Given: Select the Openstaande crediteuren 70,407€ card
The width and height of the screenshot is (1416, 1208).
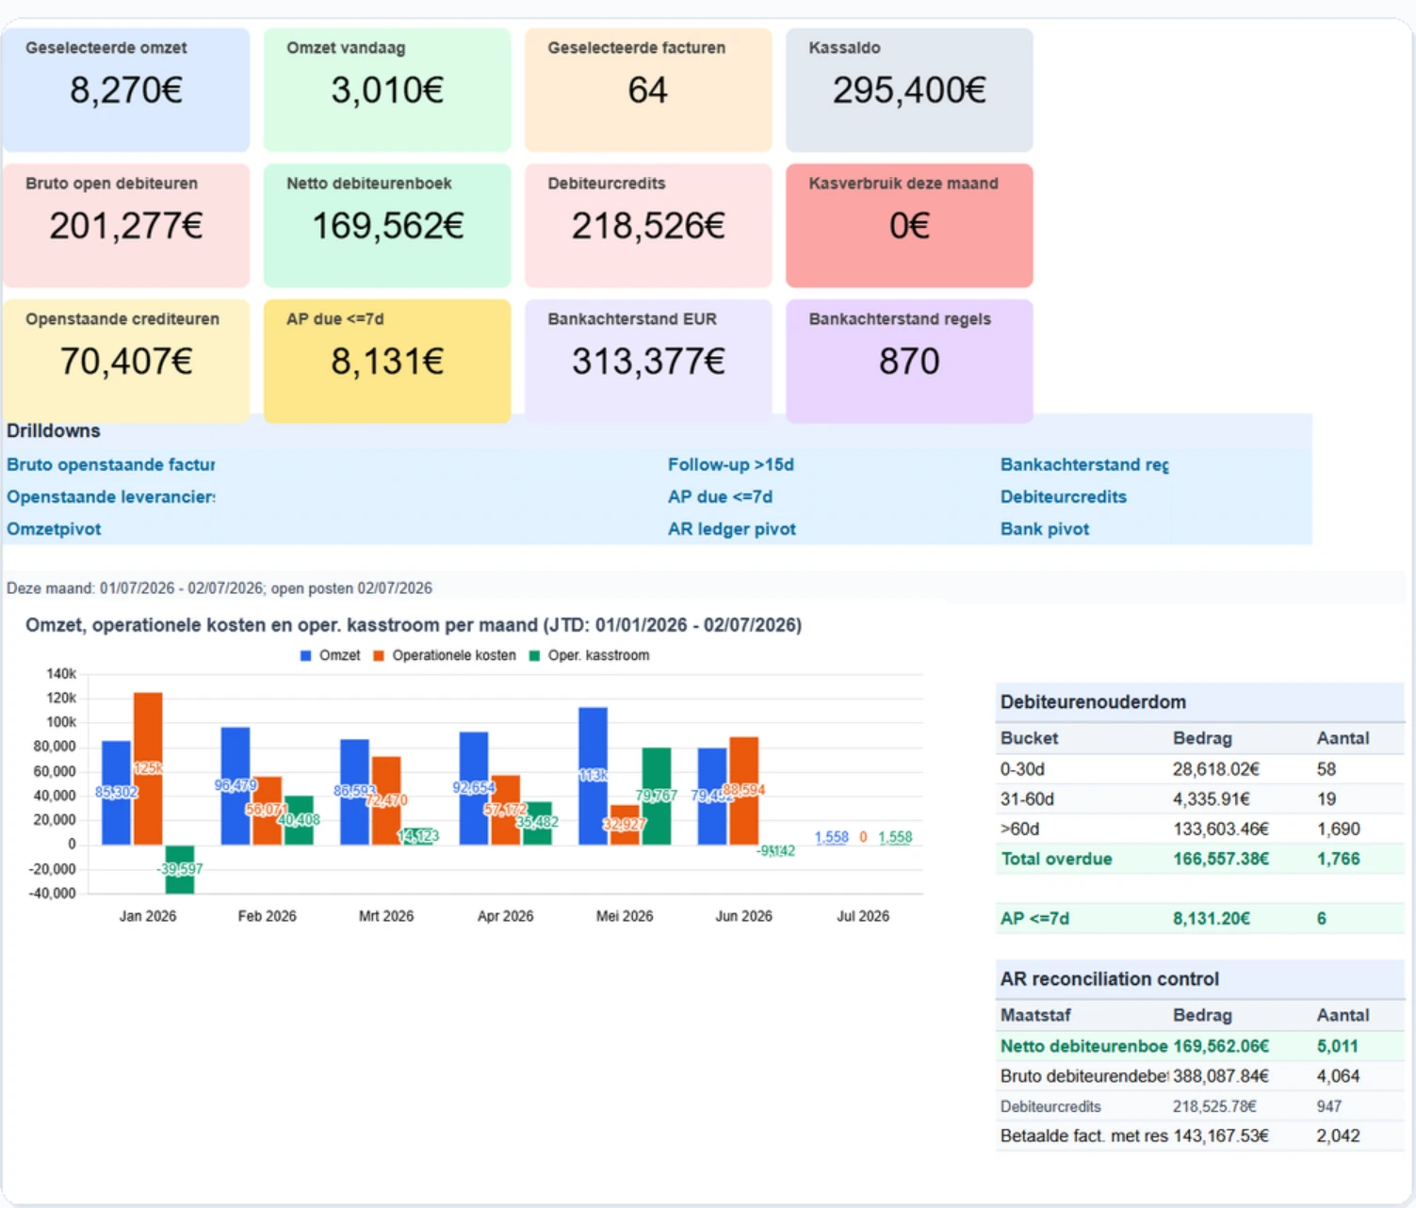Looking at the screenshot, I should (126, 361).
